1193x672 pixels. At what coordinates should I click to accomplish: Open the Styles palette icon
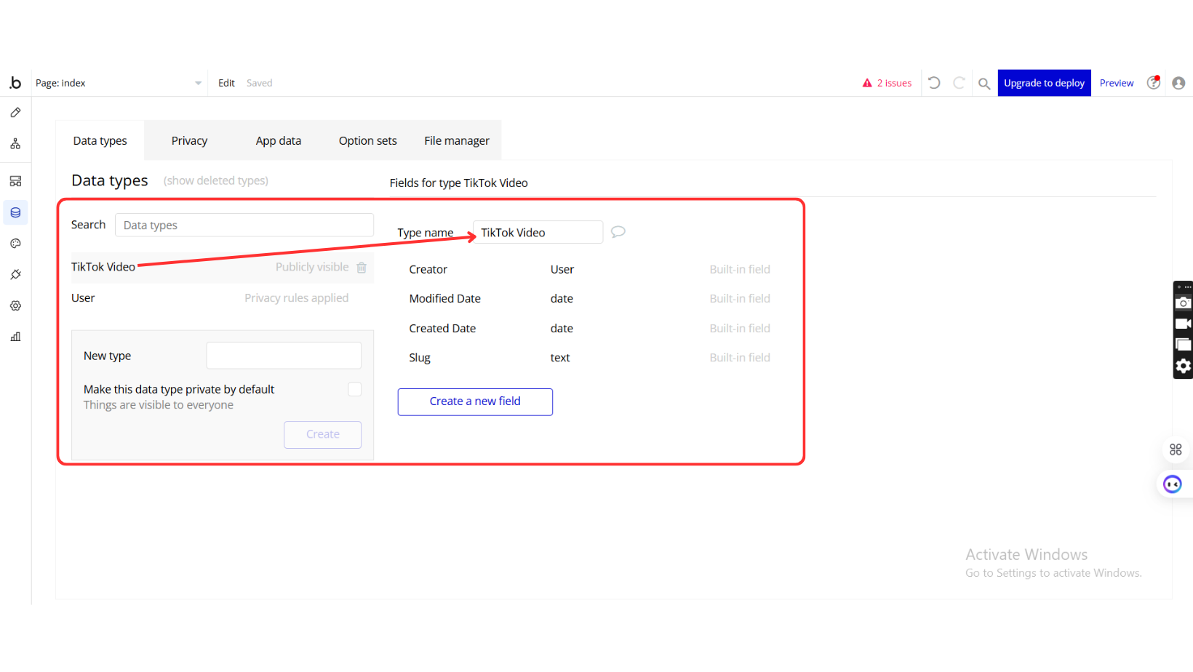coord(15,244)
